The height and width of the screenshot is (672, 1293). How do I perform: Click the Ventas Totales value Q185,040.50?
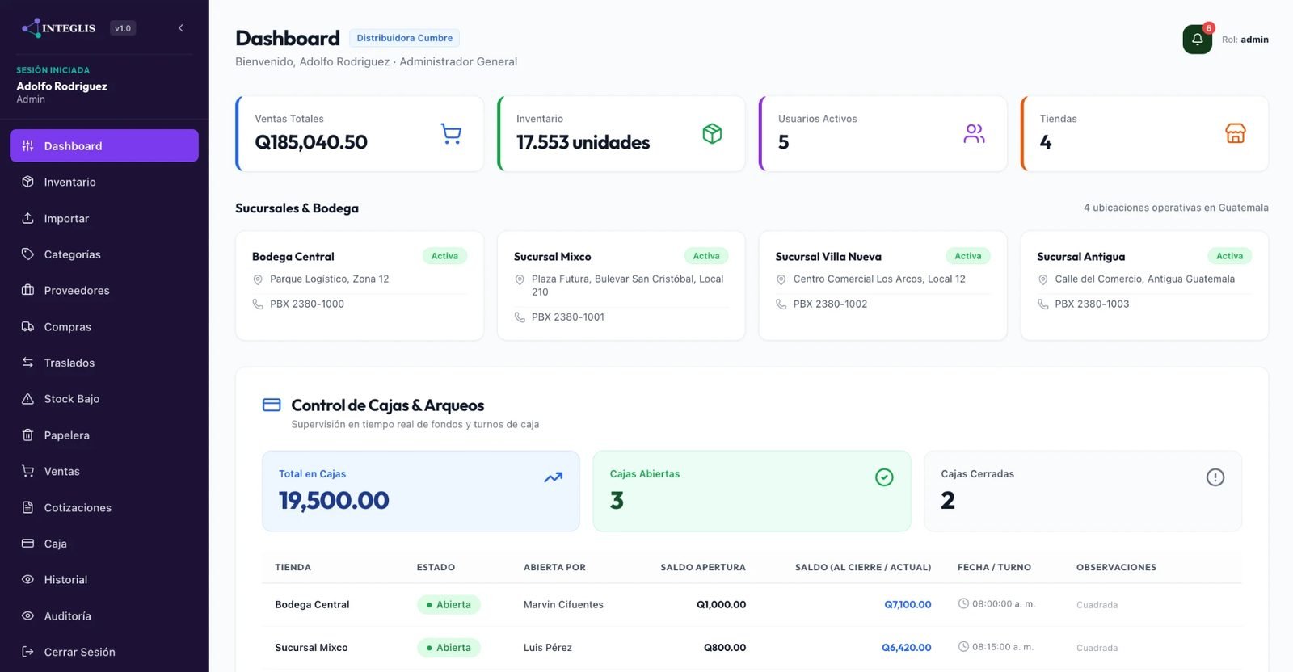click(311, 142)
